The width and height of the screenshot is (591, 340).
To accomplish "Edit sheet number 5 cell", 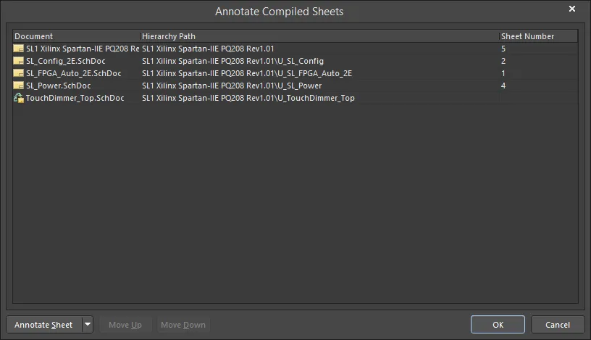I will (539, 49).
